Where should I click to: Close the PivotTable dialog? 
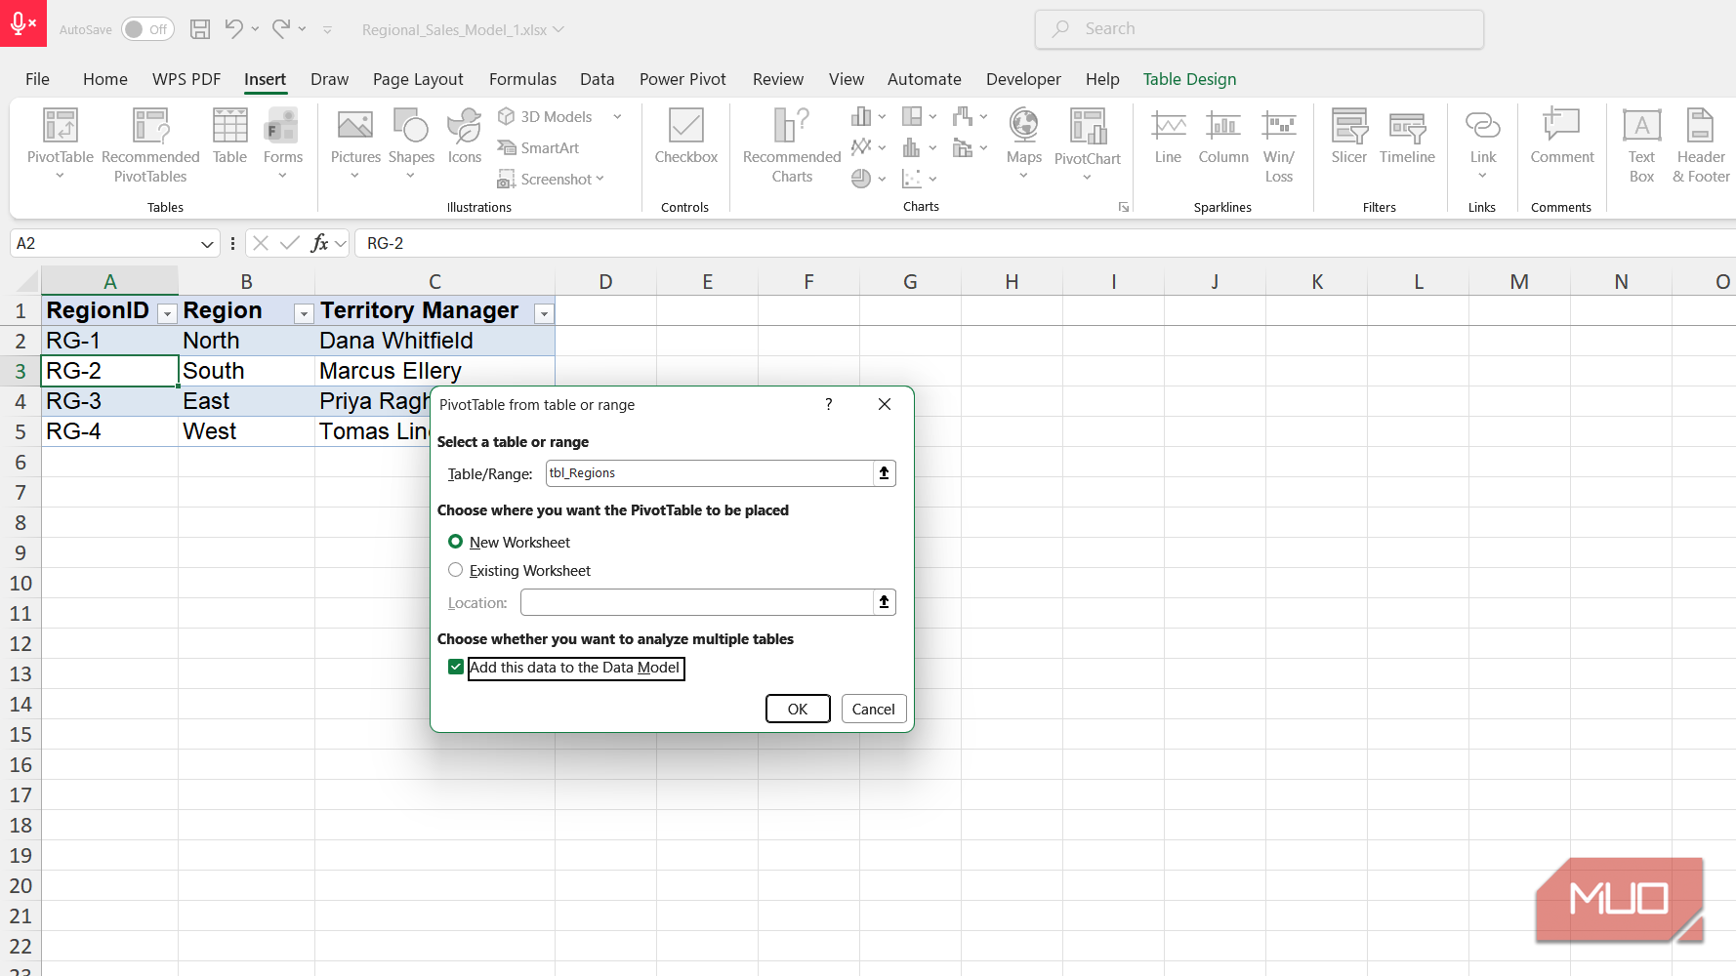[x=884, y=404]
